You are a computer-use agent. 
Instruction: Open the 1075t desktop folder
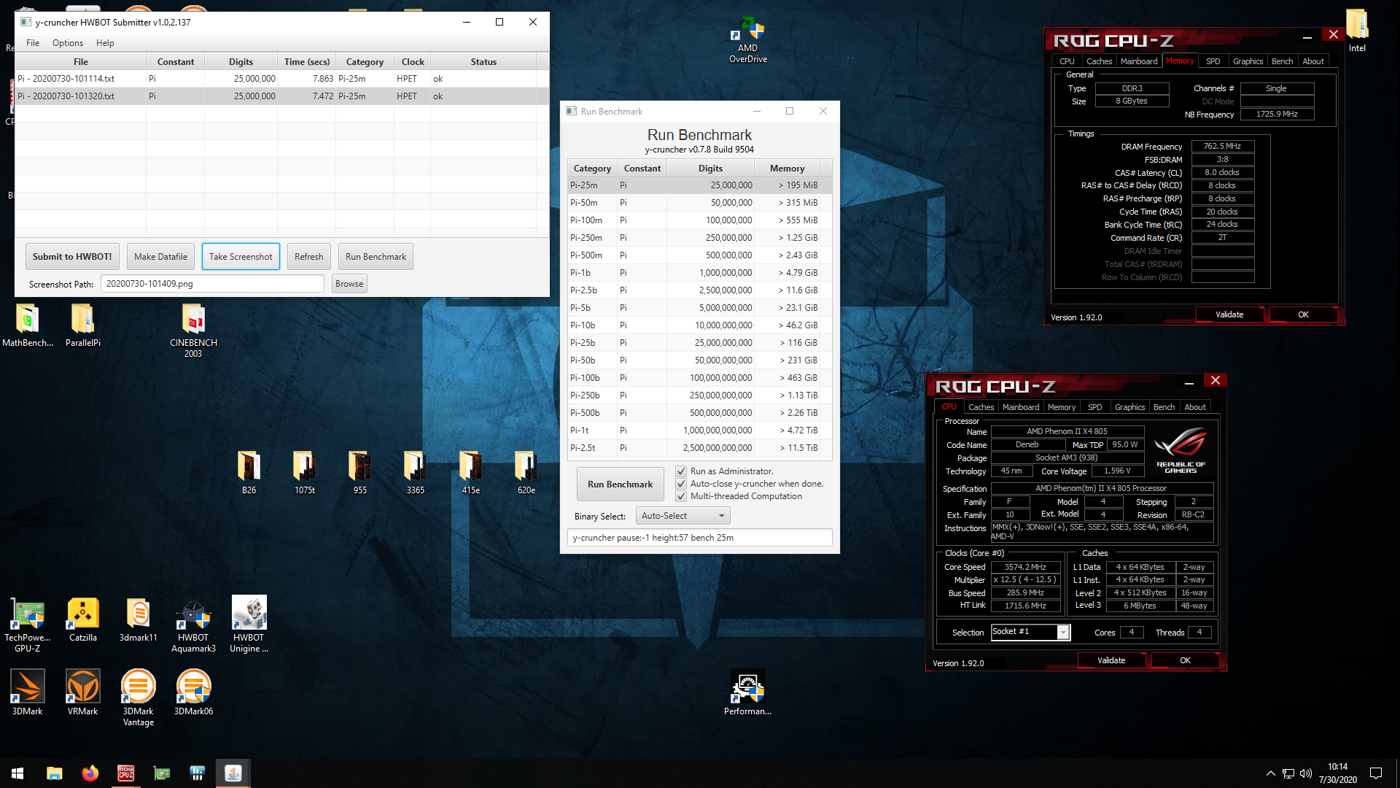304,473
